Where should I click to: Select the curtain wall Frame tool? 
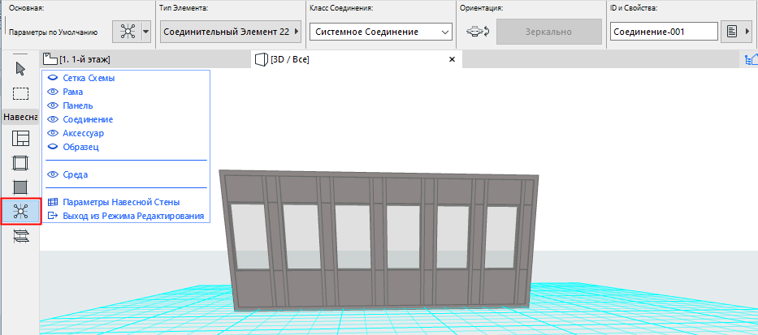coord(20,163)
